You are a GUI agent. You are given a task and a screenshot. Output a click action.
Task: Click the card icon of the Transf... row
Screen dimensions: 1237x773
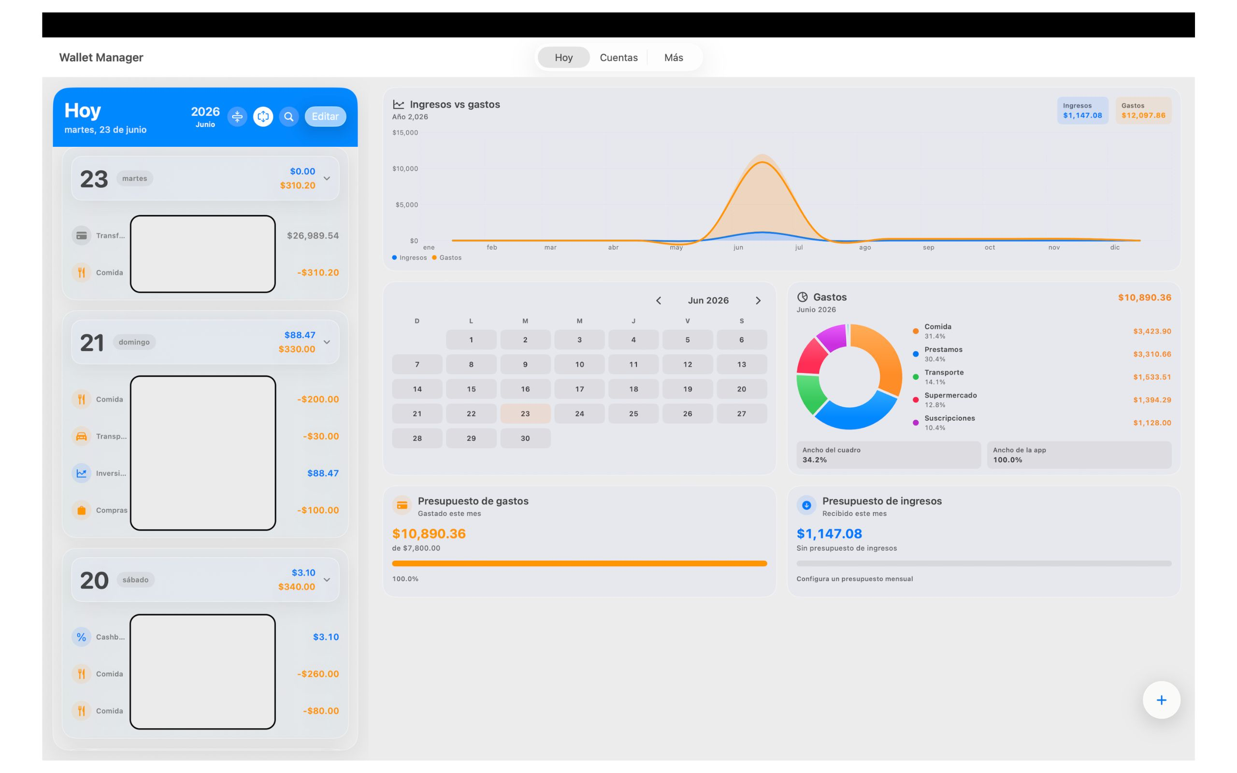tap(81, 236)
